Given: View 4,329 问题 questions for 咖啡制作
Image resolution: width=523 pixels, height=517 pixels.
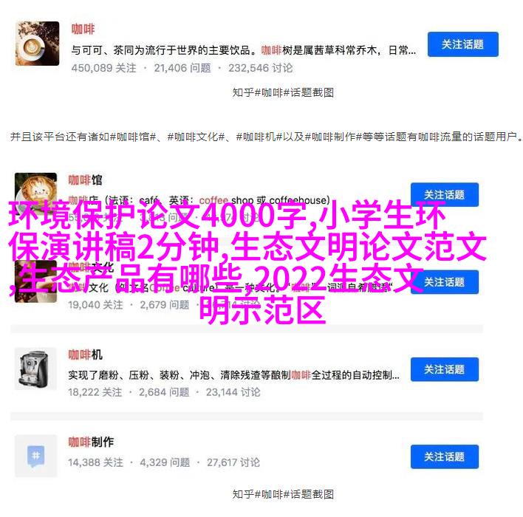Looking at the screenshot, I should coord(165,462).
